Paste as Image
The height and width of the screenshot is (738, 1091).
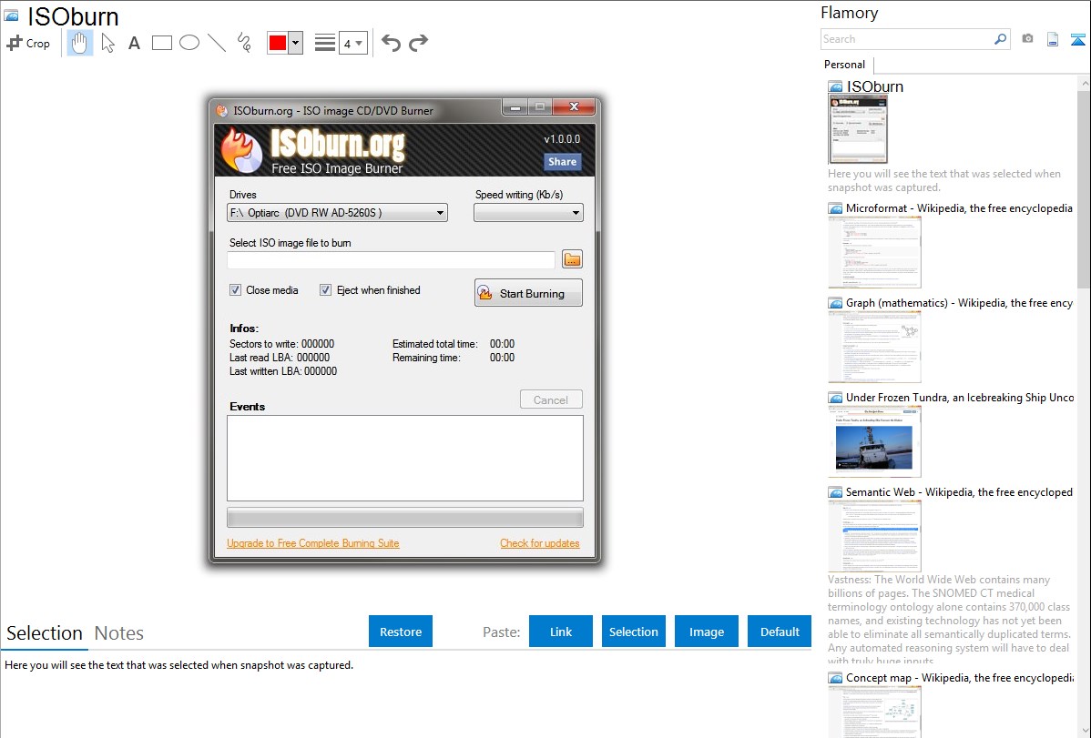[706, 632]
